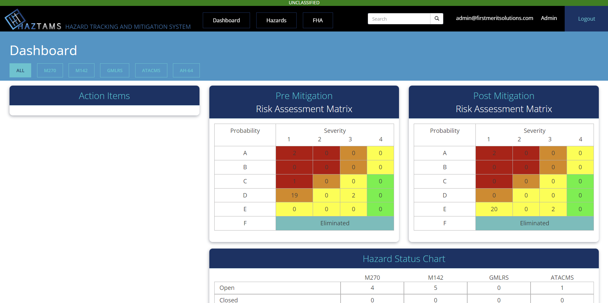608x303 pixels.
Task: Click the Admin role link
Action: coord(549,18)
